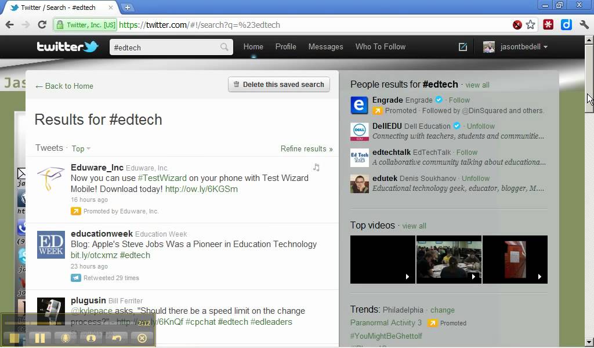Click Delete this saved search button
This screenshot has width=594, height=348.
(x=279, y=85)
